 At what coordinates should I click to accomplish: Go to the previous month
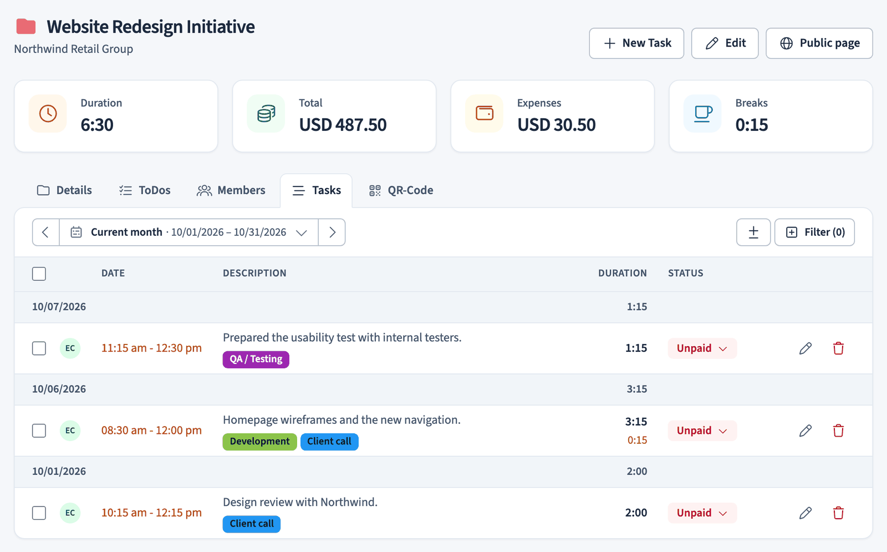pos(46,232)
